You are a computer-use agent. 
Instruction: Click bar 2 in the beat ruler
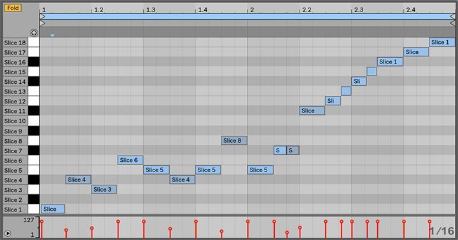pos(252,10)
